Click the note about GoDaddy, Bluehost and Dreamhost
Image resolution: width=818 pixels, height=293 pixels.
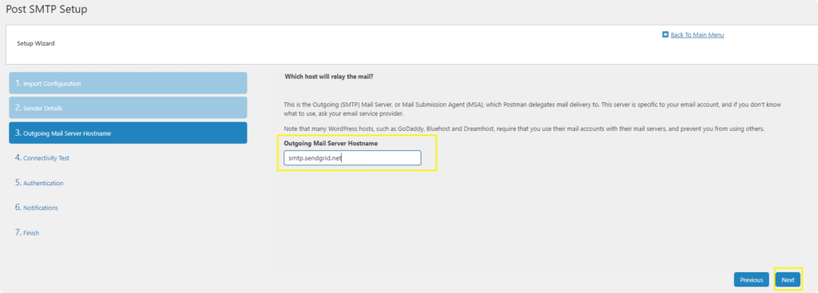pos(524,129)
